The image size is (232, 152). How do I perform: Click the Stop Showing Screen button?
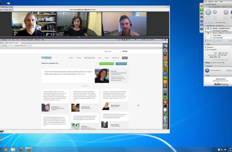pyautogui.click(x=215, y=12)
